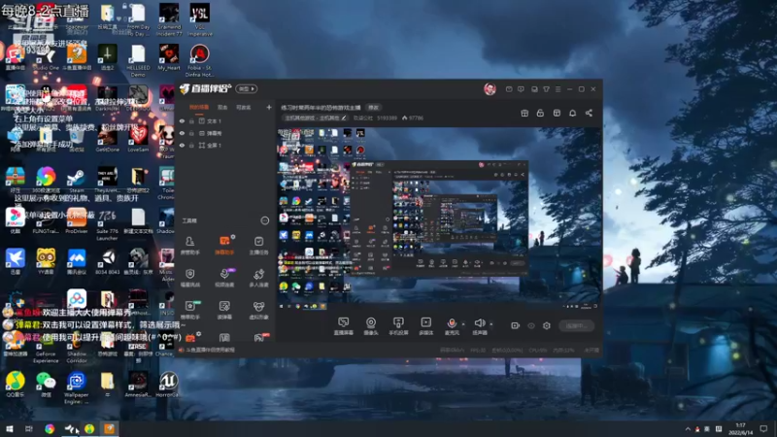Open the orange danmaku assistant tool
Viewport: 777px width, 437px height.
click(224, 245)
